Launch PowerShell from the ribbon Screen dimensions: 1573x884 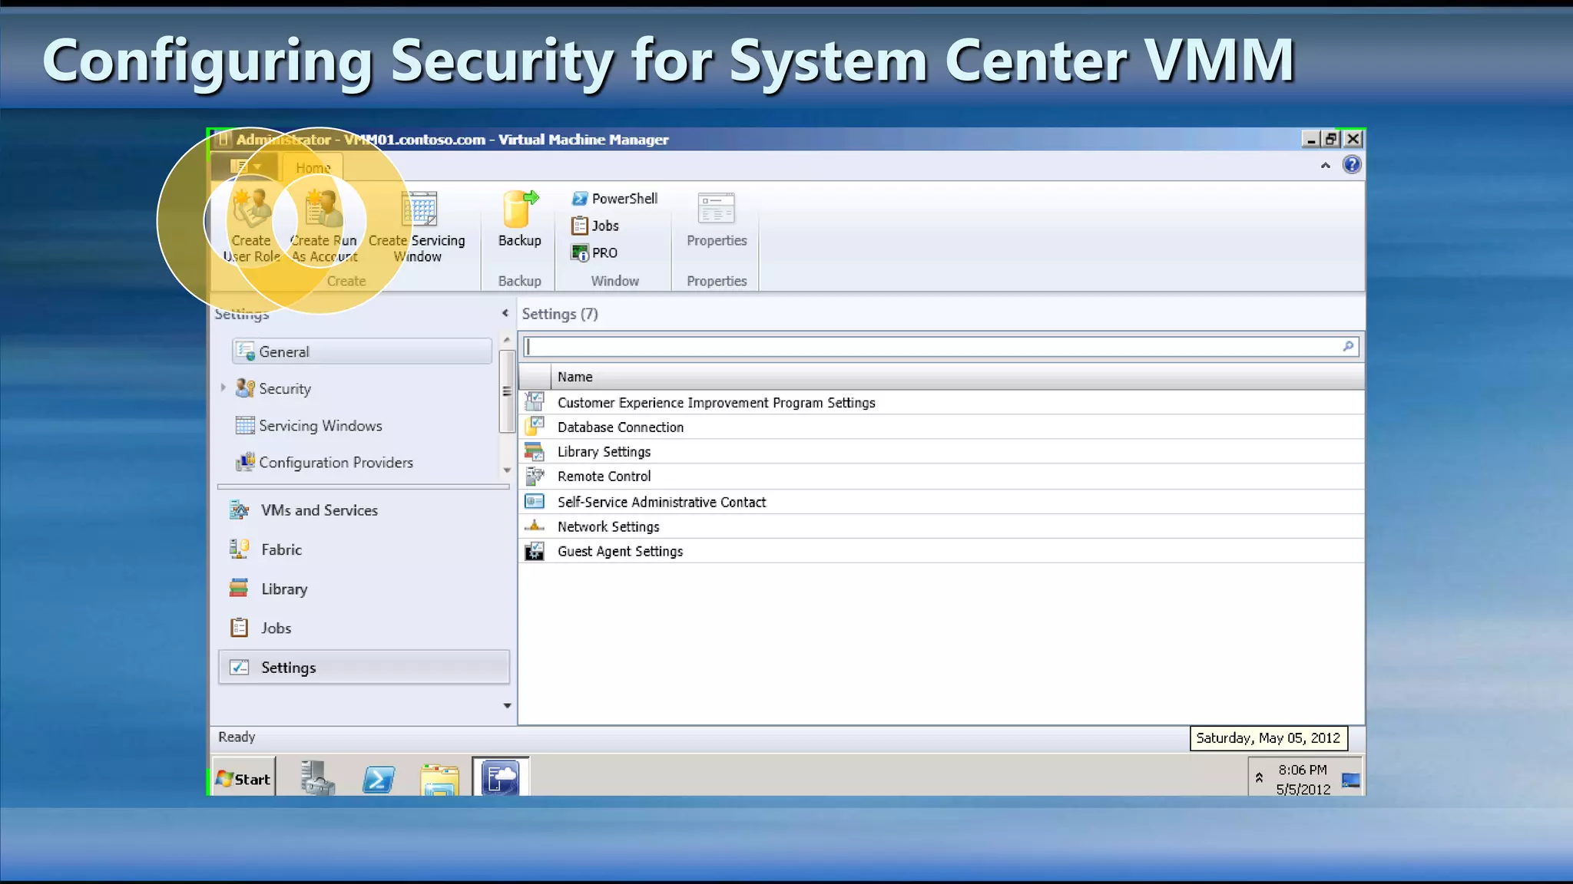pyautogui.click(x=614, y=199)
